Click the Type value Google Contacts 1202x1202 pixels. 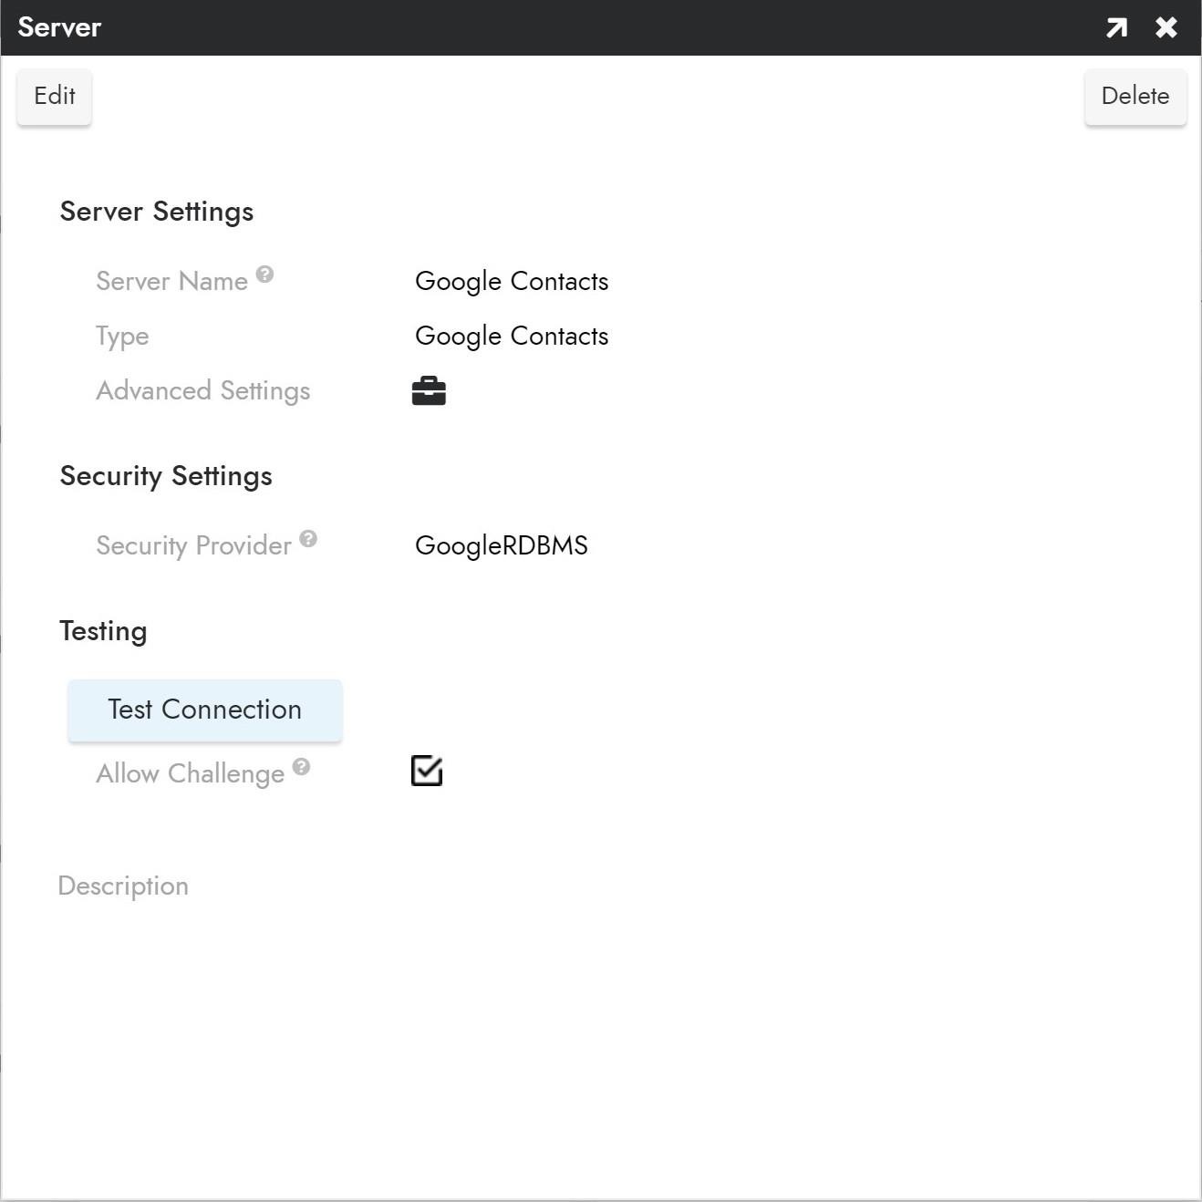511,336
